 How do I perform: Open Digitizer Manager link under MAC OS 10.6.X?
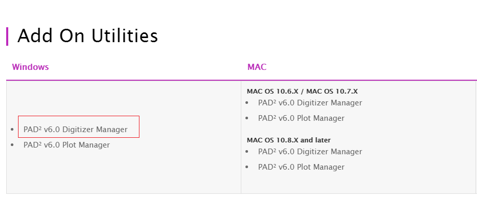pos(310,103)
